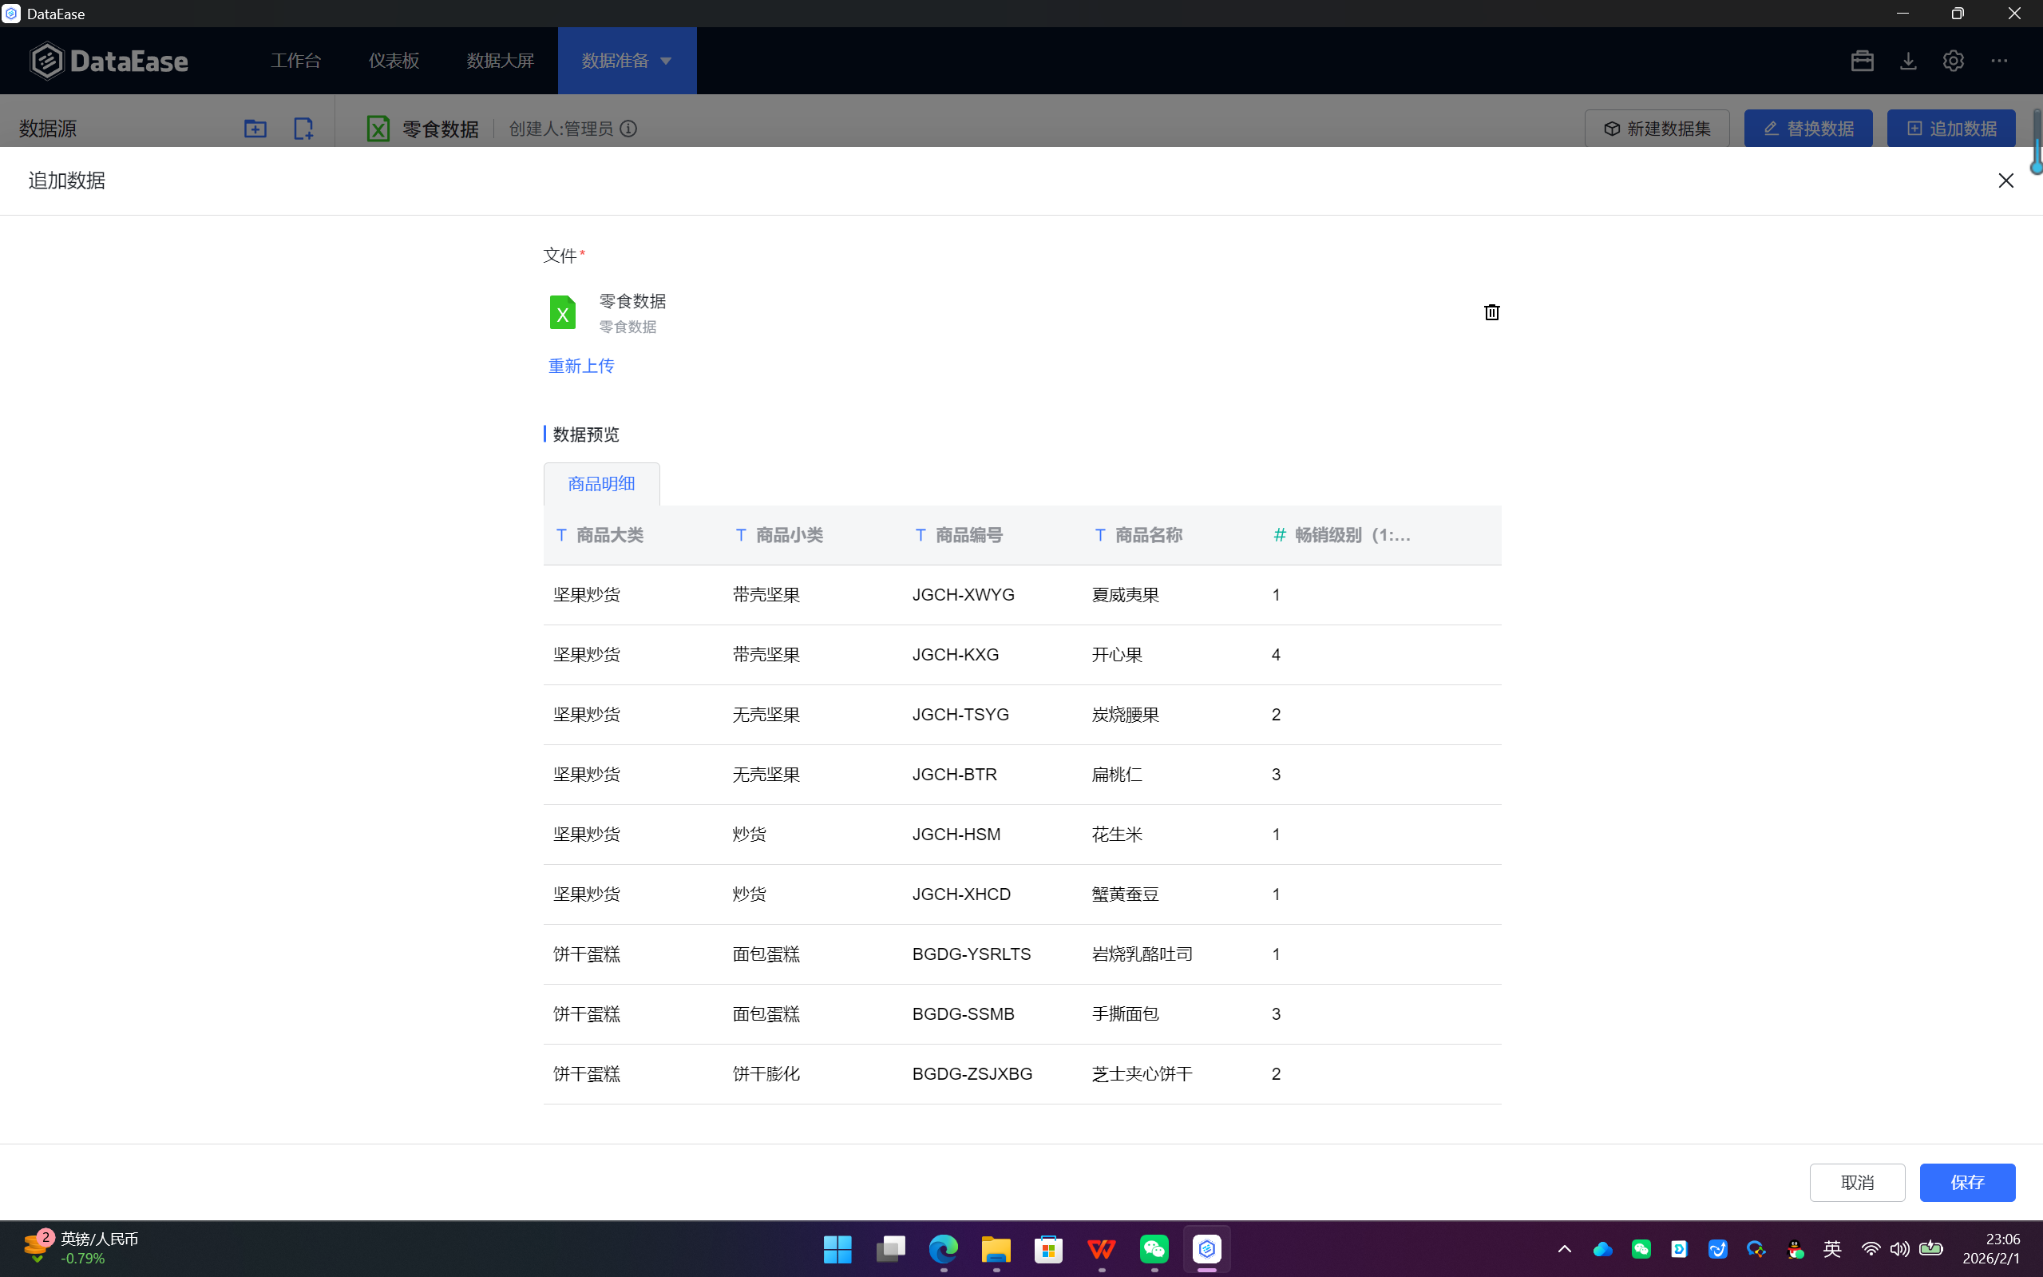Image resolution: width=2043 pixels, height=1277 pixels.
Task: Click the info icon next to 创建人:管理员
Action: (x=628, y=129)
